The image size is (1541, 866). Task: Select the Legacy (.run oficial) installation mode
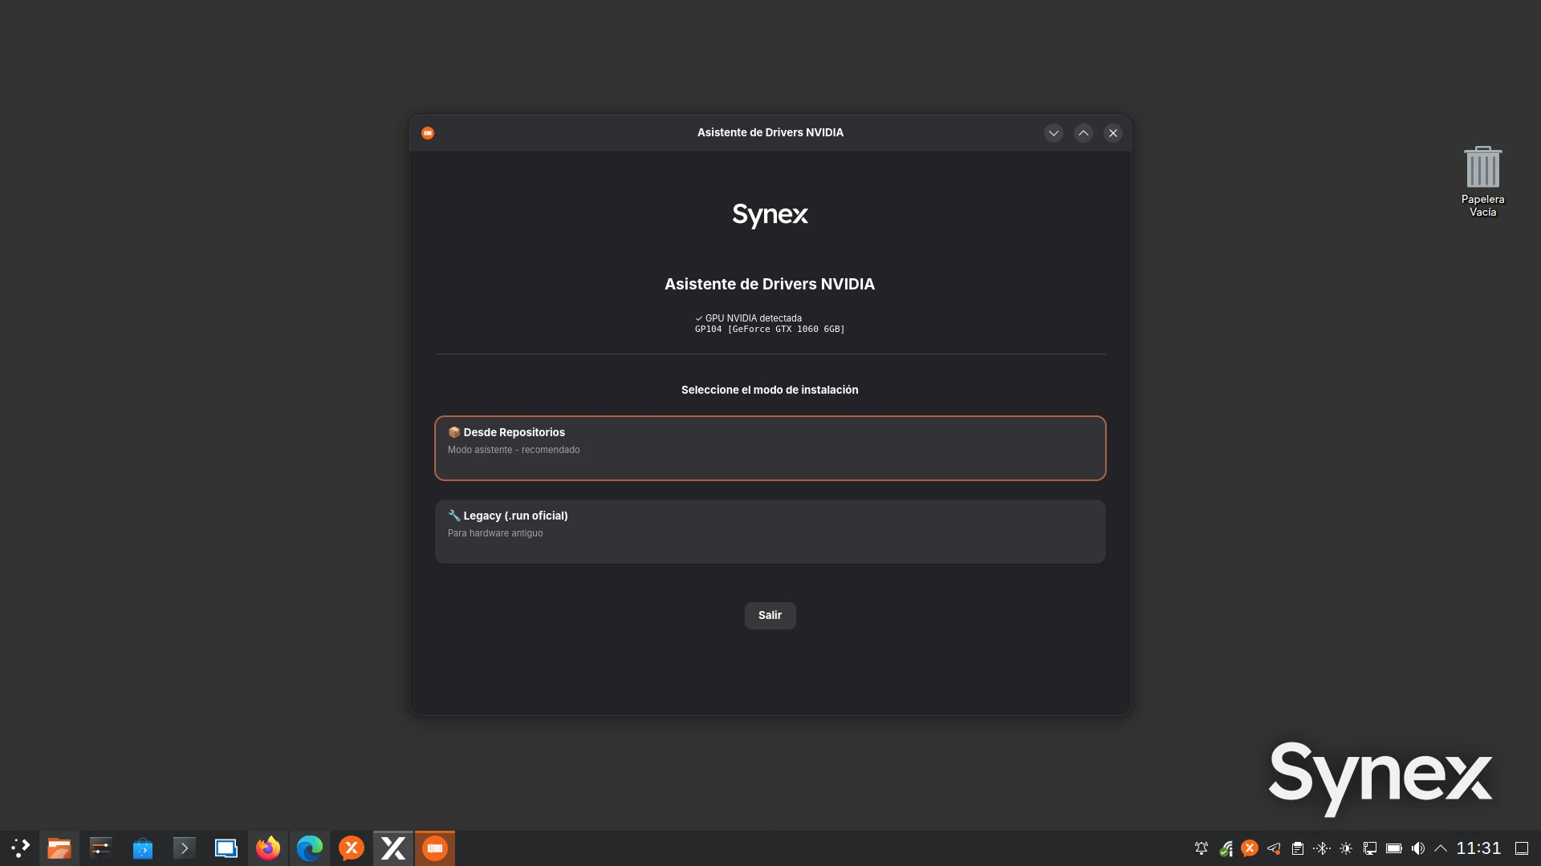770,531
